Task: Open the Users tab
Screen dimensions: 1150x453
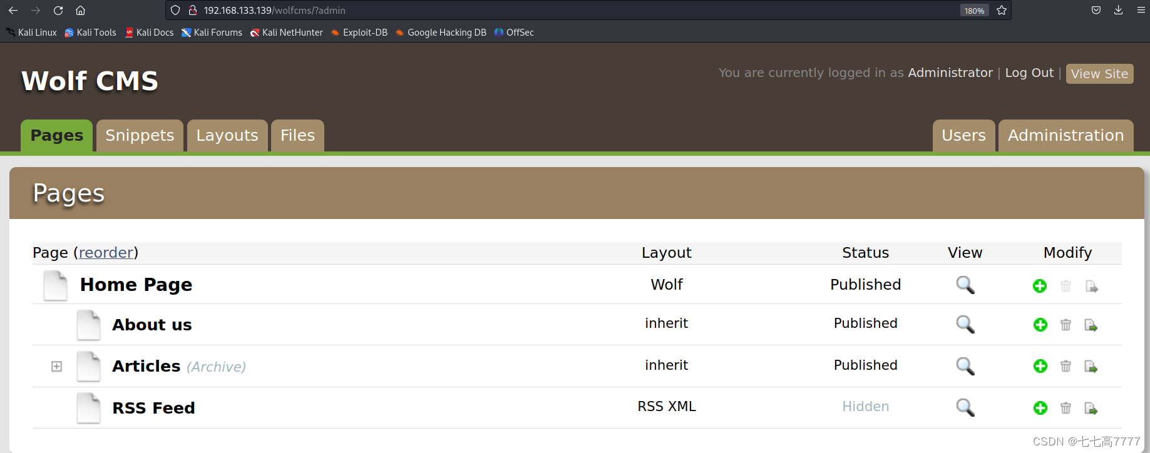Action: click(963, 135)
